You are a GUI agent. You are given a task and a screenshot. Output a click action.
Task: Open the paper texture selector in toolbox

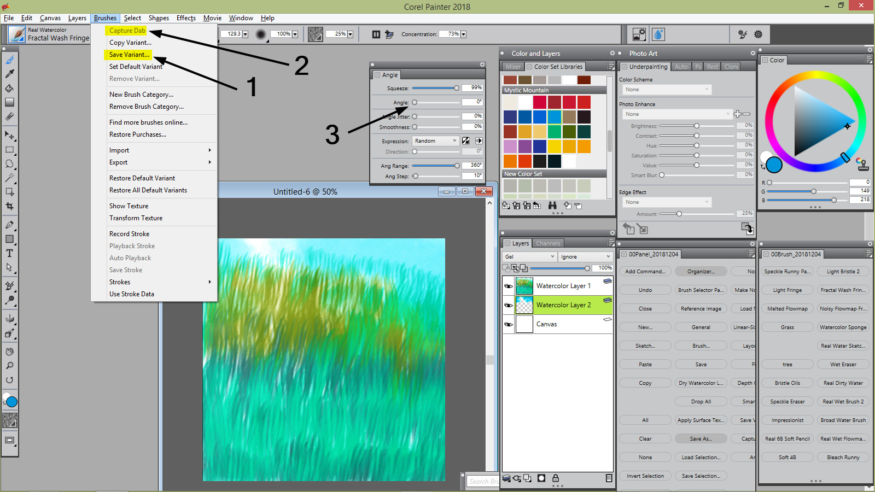[10, 420]
